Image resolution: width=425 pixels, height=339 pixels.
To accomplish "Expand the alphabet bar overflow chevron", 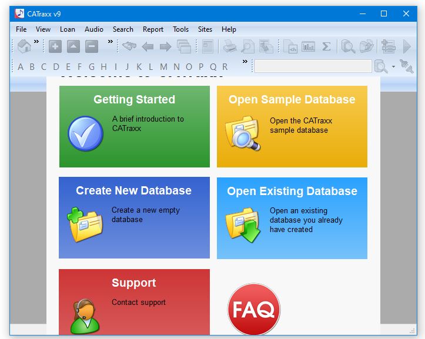I will (x=245, y=61).
